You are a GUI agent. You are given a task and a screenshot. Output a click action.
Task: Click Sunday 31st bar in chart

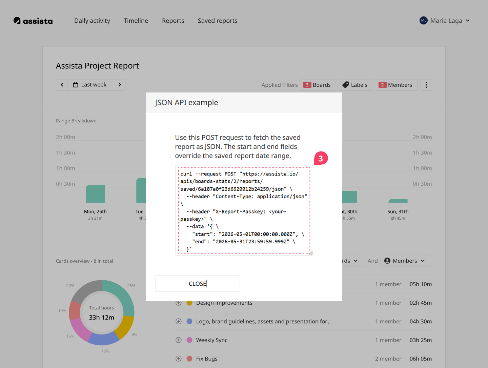(x=398, y=201)
